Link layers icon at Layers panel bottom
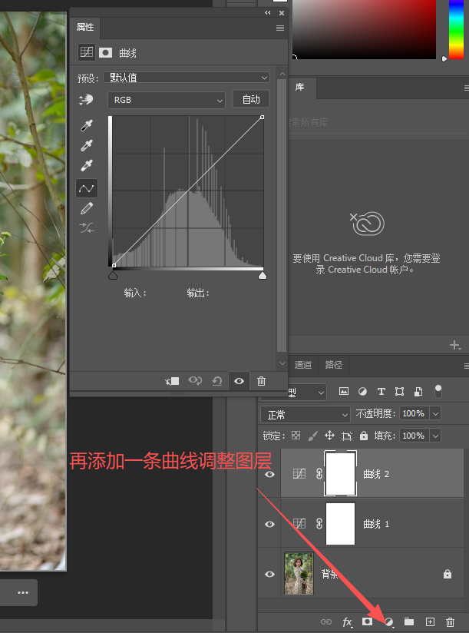Viewport: 469px width, 633px height. click(325, 621)
